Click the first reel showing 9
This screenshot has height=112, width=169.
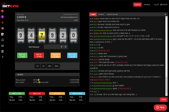pos(21,35)
